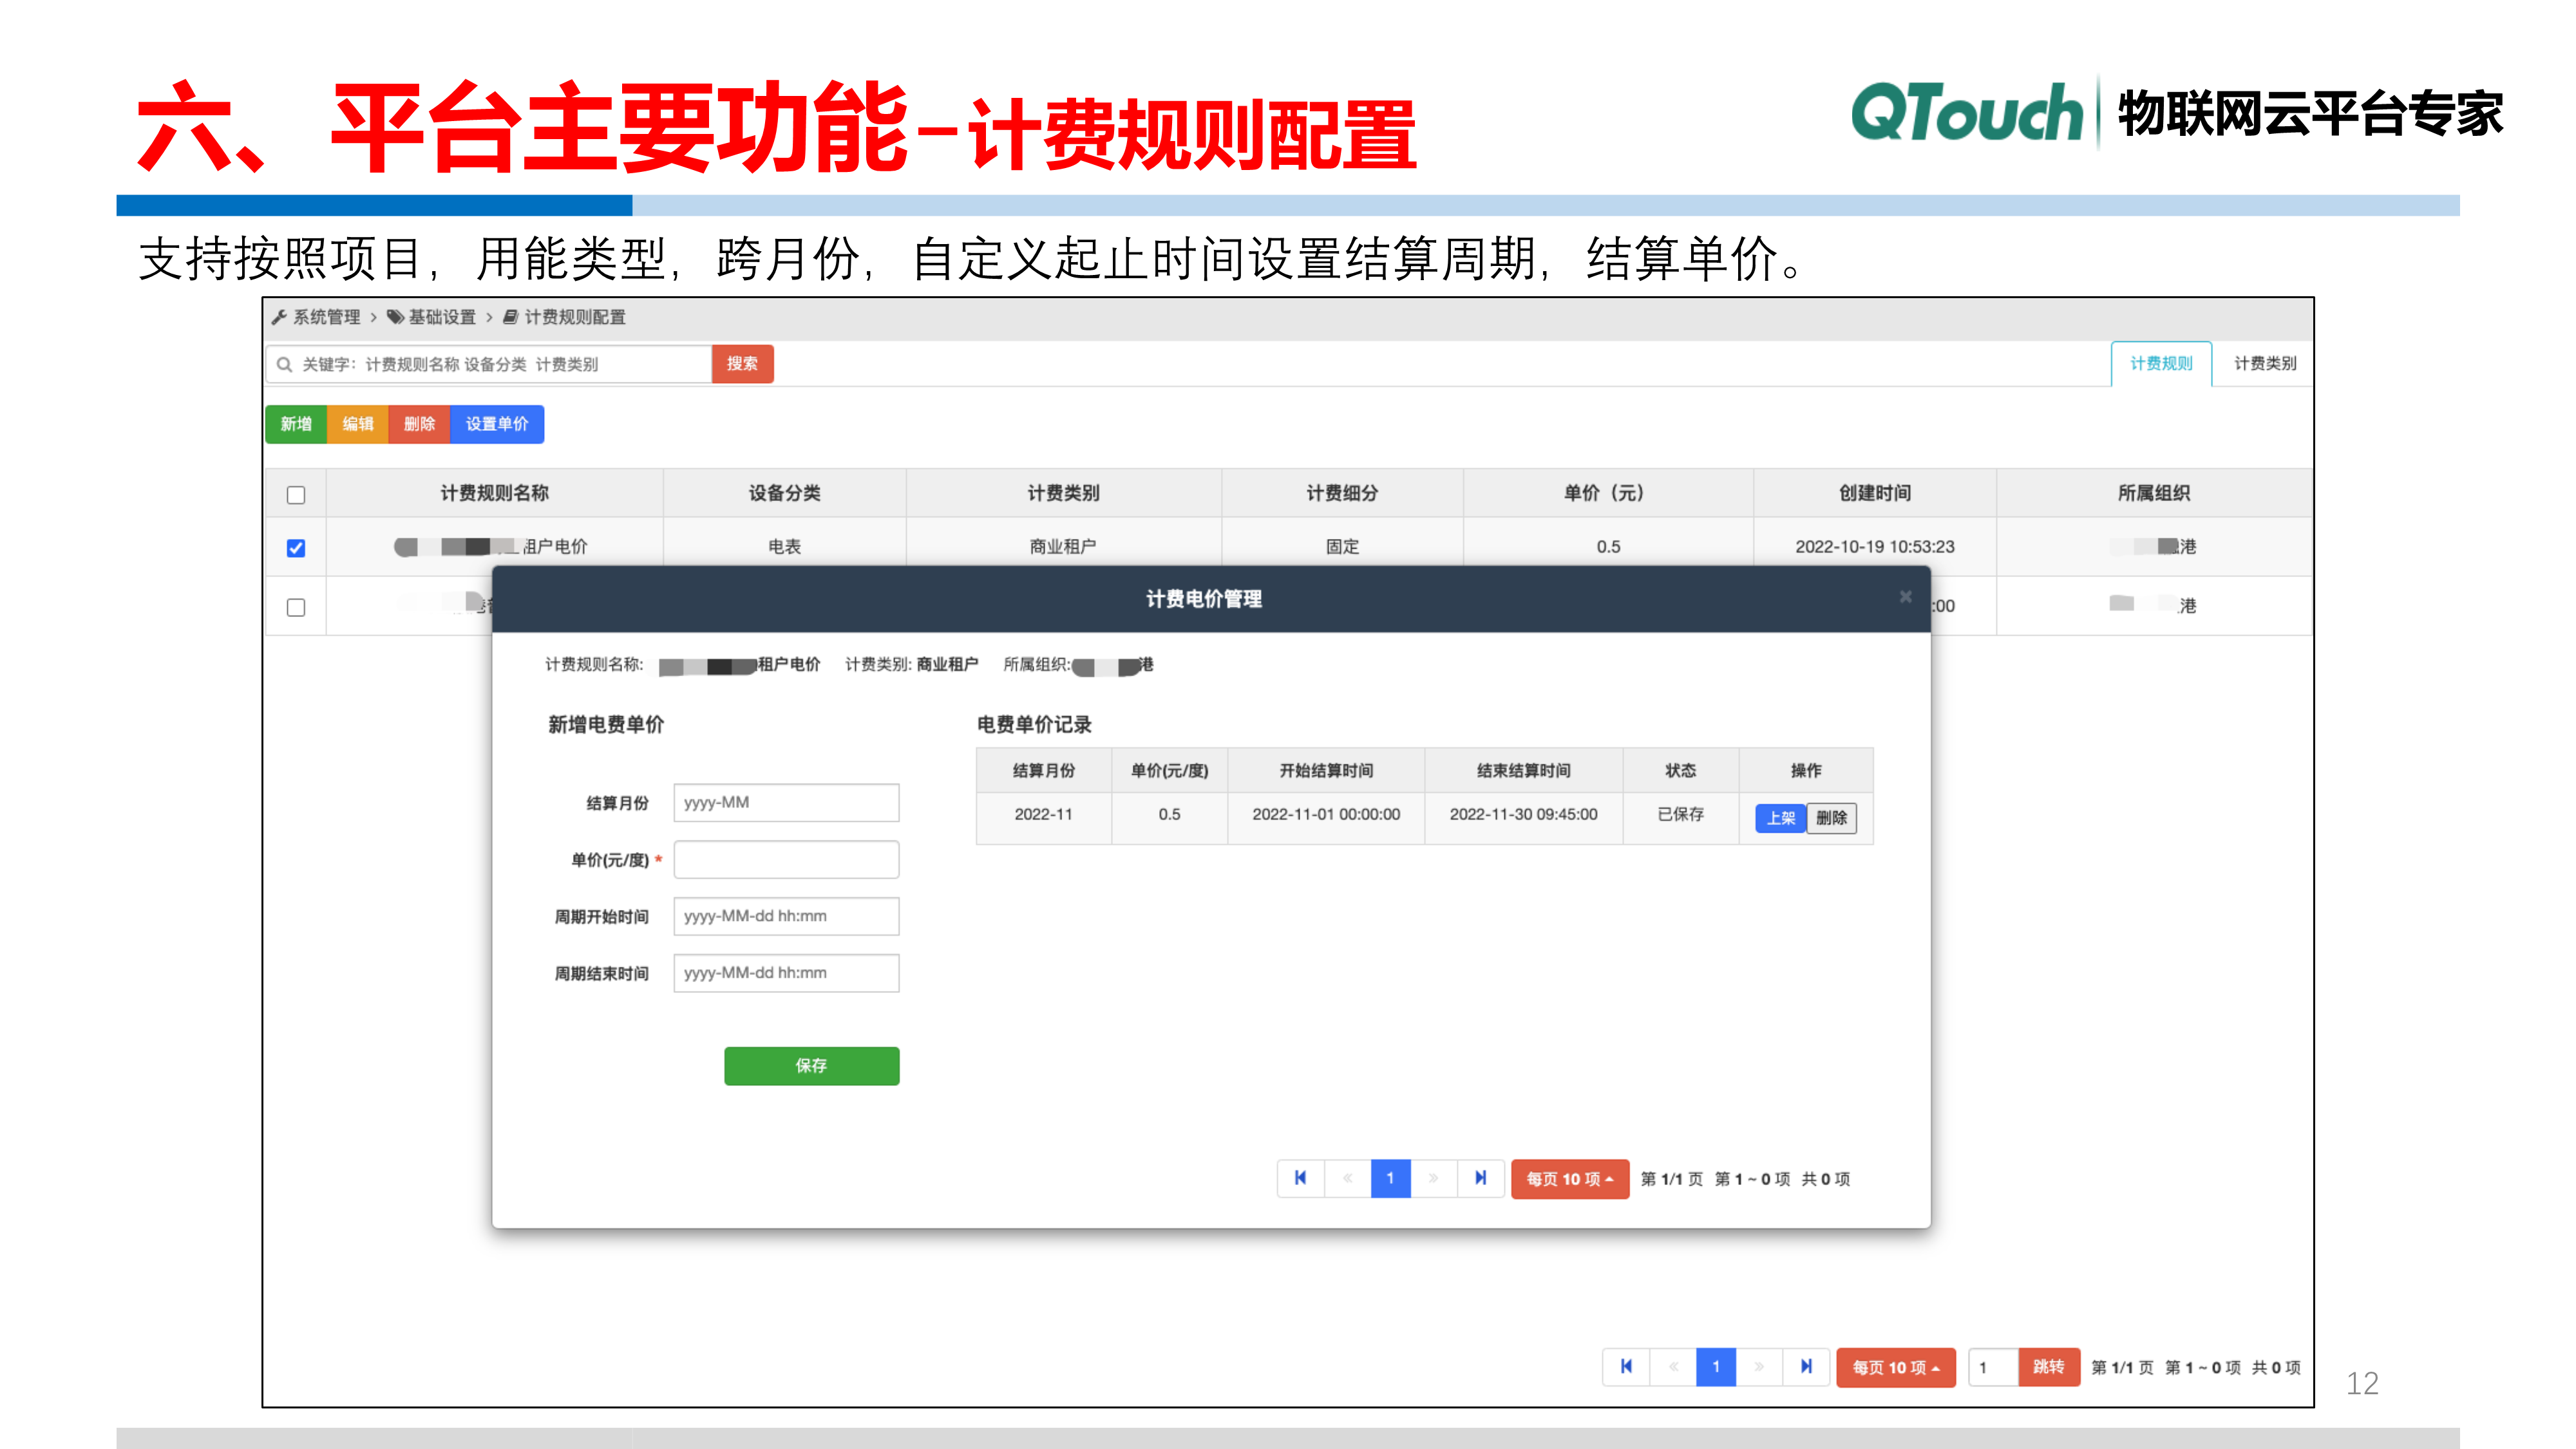Check the select-all checkbox in table header

click(296, 494)
